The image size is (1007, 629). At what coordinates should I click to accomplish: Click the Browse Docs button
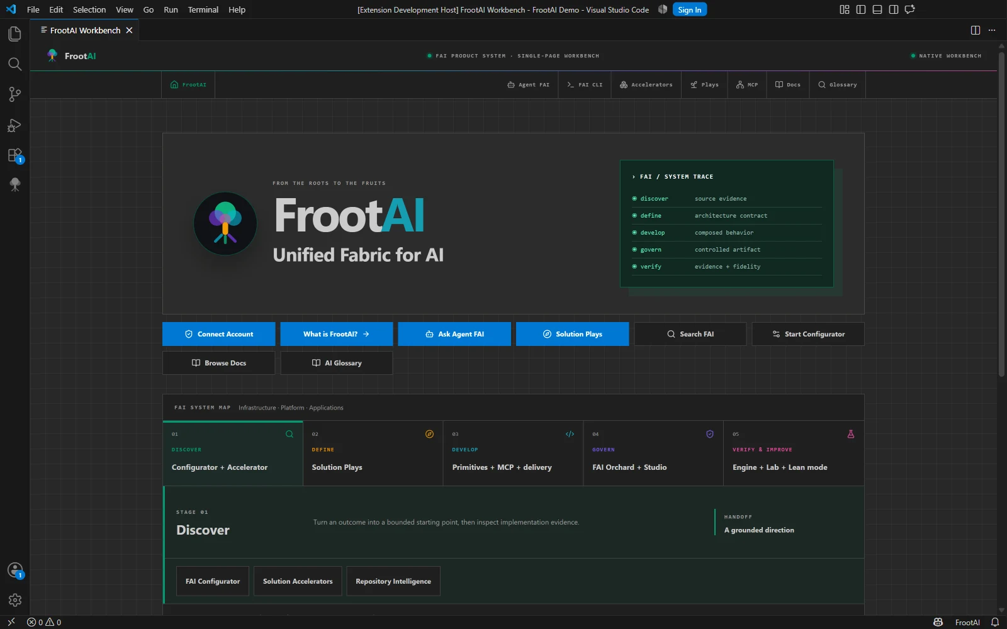pos(219,363)
